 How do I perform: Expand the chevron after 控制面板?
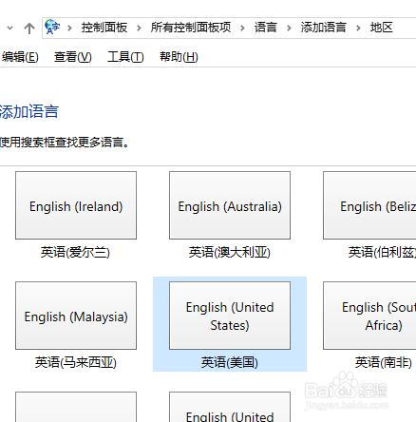(x=139, y=29)
